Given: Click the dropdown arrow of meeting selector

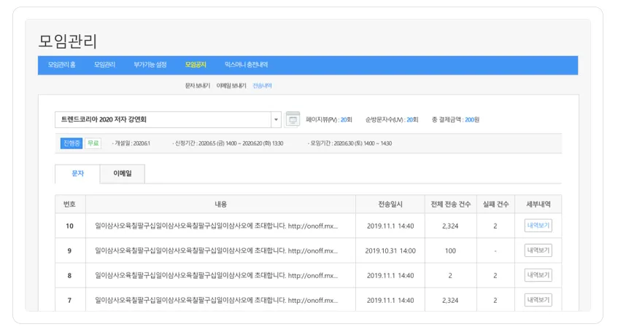Looking at the screenshot, I should (276, 119).
